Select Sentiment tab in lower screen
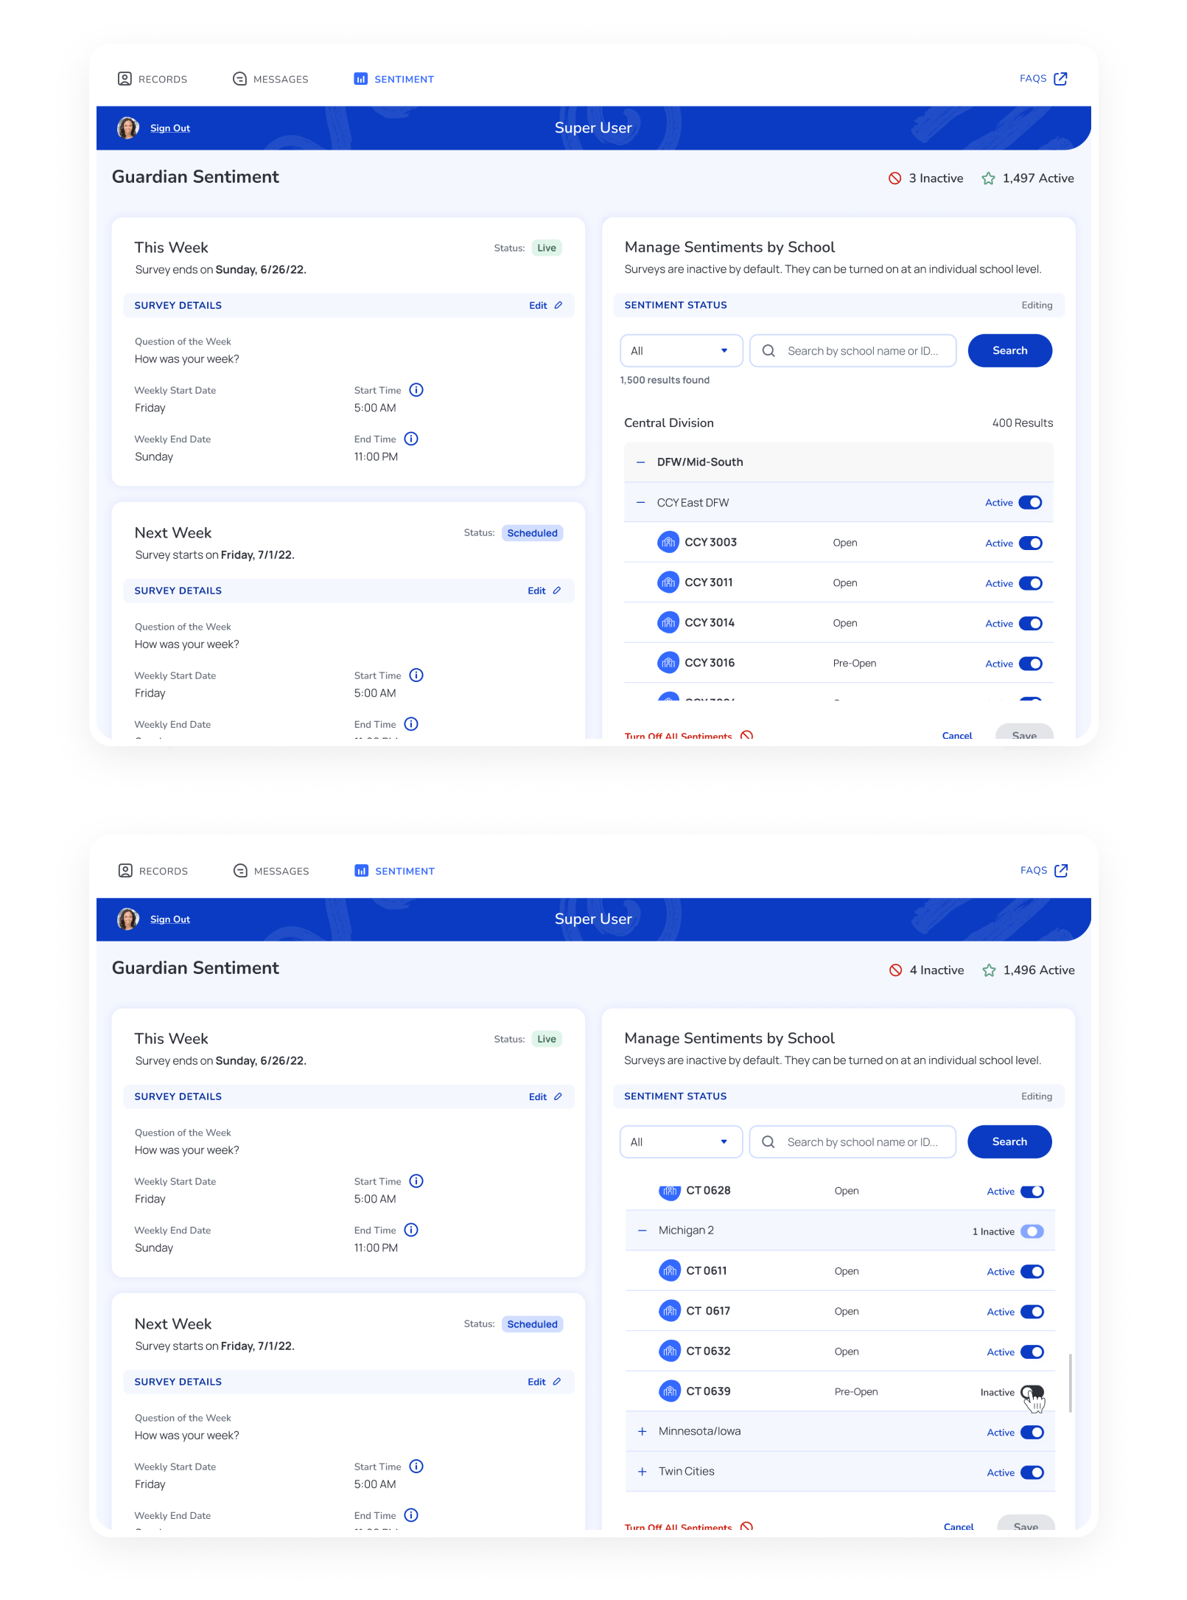This screenshot has height=1600, width=1187. 395,871
